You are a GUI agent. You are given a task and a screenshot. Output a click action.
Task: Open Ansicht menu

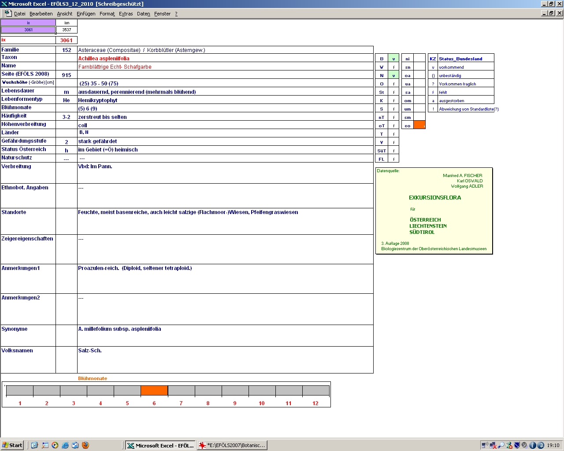point(65,14)
